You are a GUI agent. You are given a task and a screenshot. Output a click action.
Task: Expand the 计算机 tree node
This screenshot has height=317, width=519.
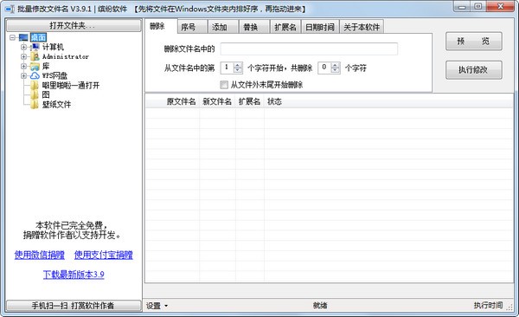point(24,47)
